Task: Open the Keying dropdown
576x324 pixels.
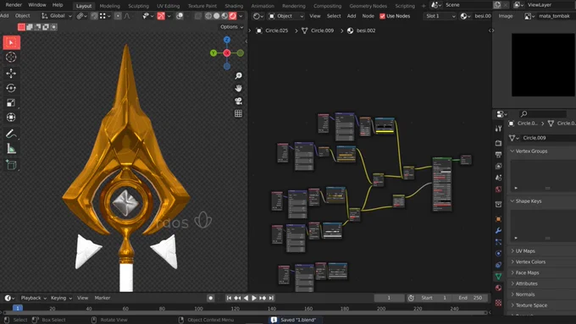Action: pyautogui.click(x=61, y=298)
